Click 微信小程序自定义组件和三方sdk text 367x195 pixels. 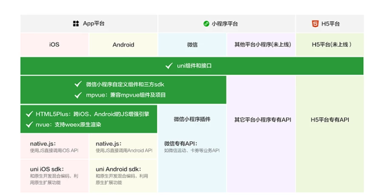(x=125, y=84)
